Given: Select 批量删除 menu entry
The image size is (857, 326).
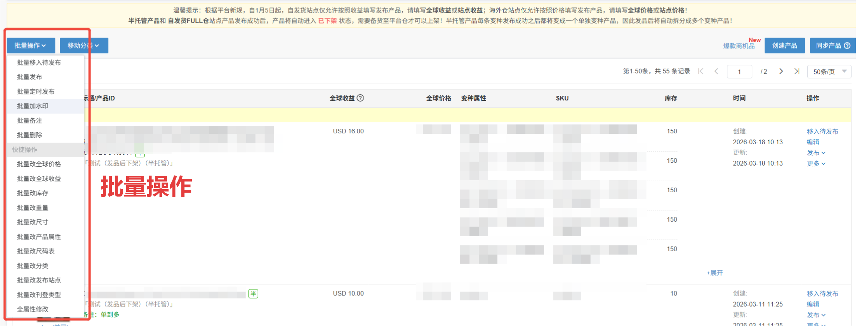Looking at the screenshot, I should [x=30, y=135].
